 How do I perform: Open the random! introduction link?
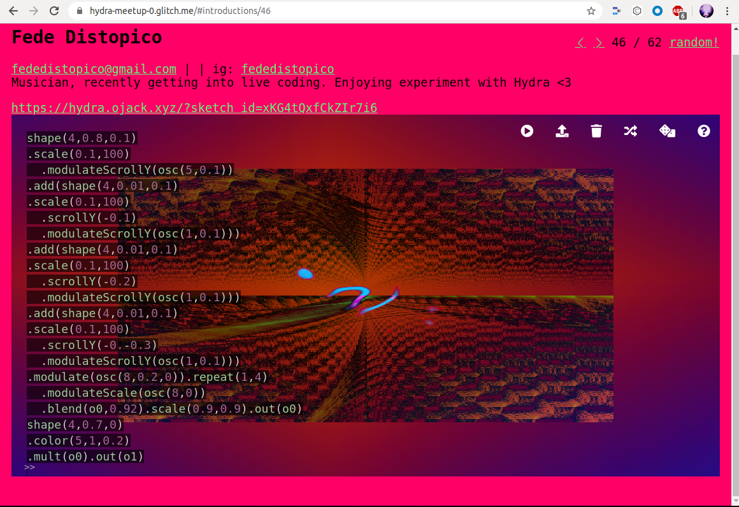coord(694,43)
